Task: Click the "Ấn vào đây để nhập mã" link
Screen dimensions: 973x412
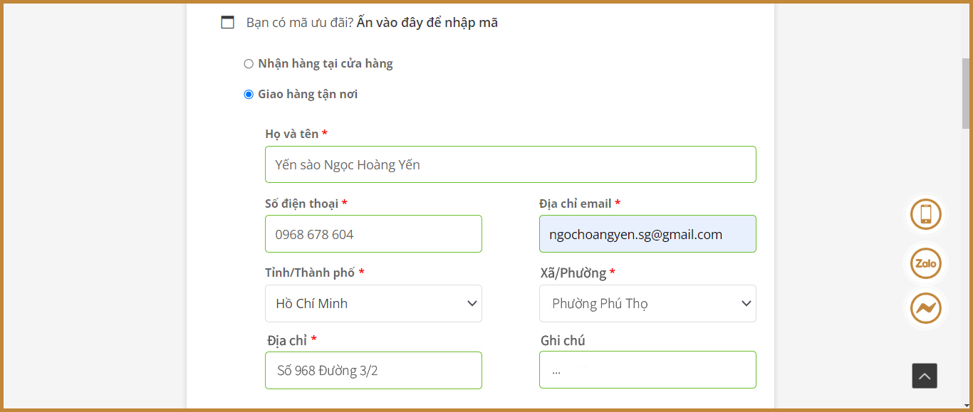Action: 427,23
